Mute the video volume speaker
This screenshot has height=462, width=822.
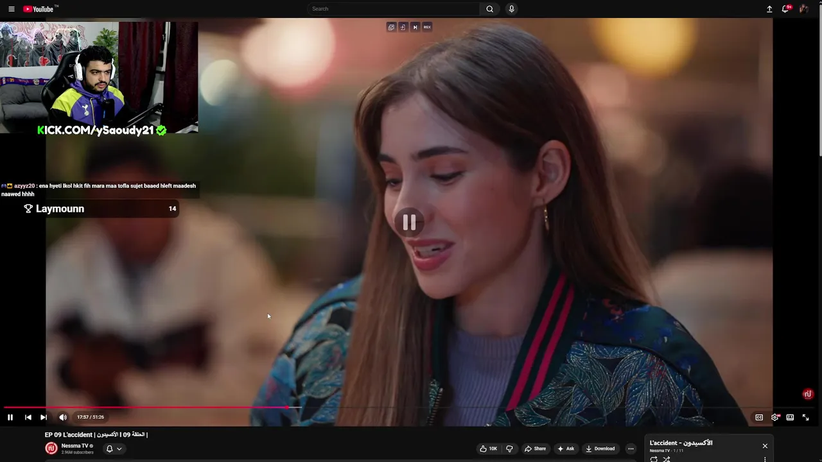click(x=63, y=417)
